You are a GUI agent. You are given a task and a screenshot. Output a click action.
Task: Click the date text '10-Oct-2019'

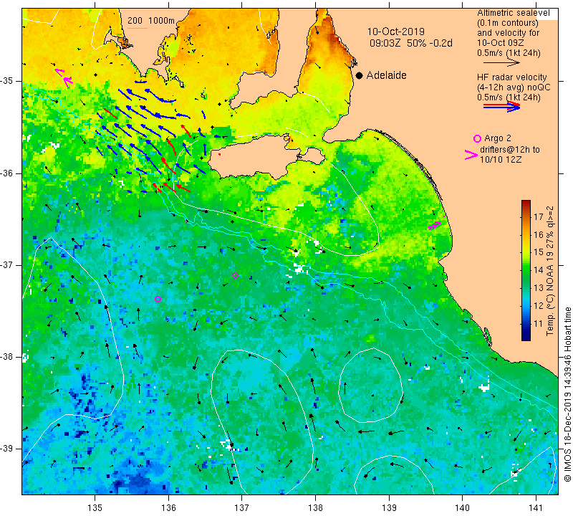point(396,32)
